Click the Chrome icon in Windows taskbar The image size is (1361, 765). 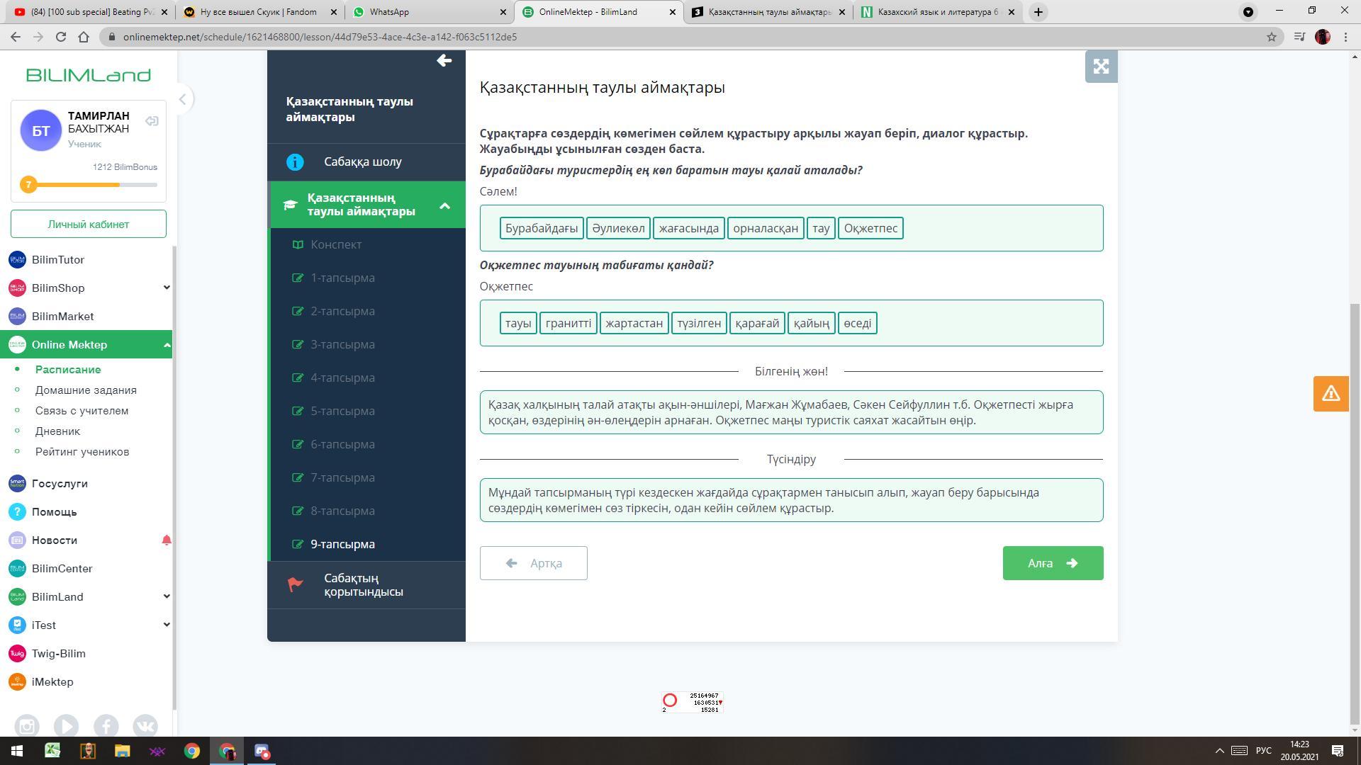pyautogui.click(x=192, y=751)
